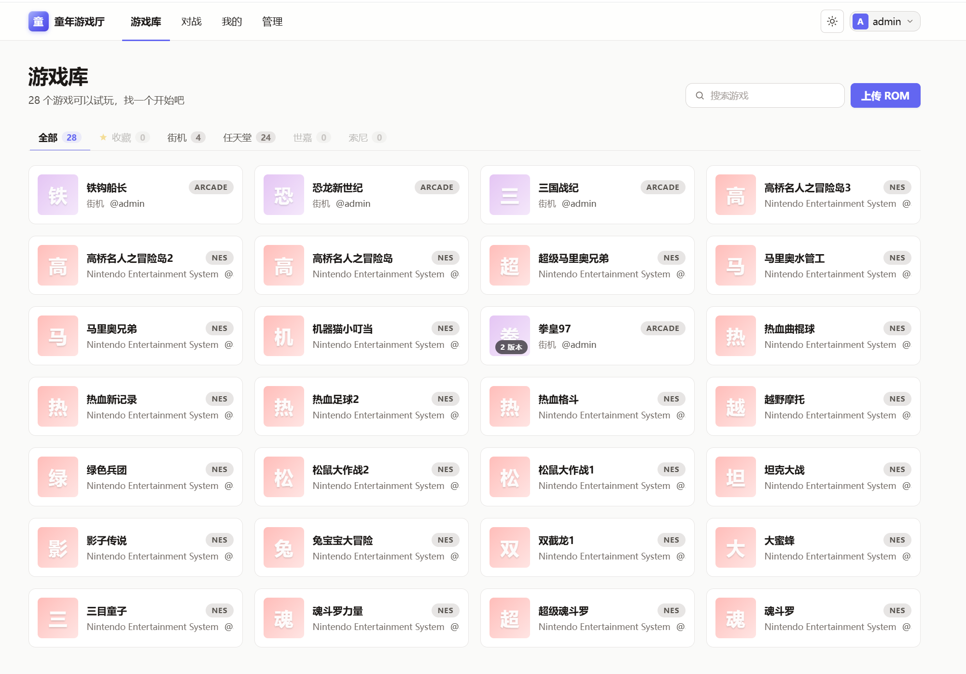Click the 恐龙新世纪 cover icon

[x=283, y=195]
